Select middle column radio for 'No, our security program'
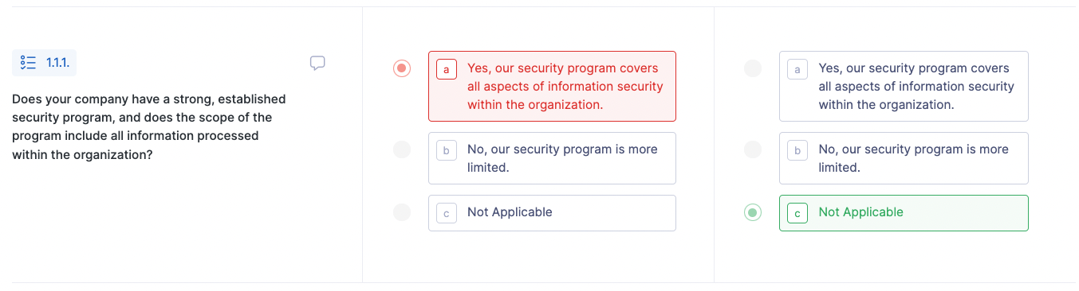 [x=402, y=149]
